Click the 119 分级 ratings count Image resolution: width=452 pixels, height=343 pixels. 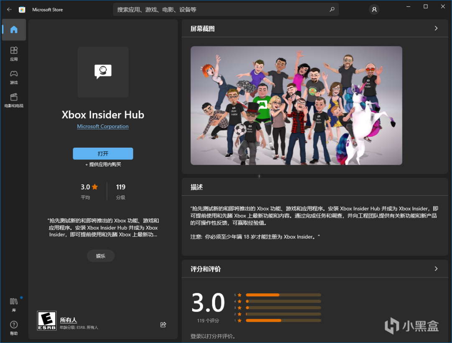(x=120, y=192)
